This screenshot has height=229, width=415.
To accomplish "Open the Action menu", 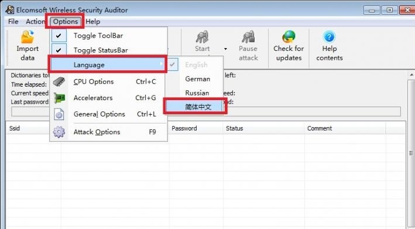I will (35, 22).
